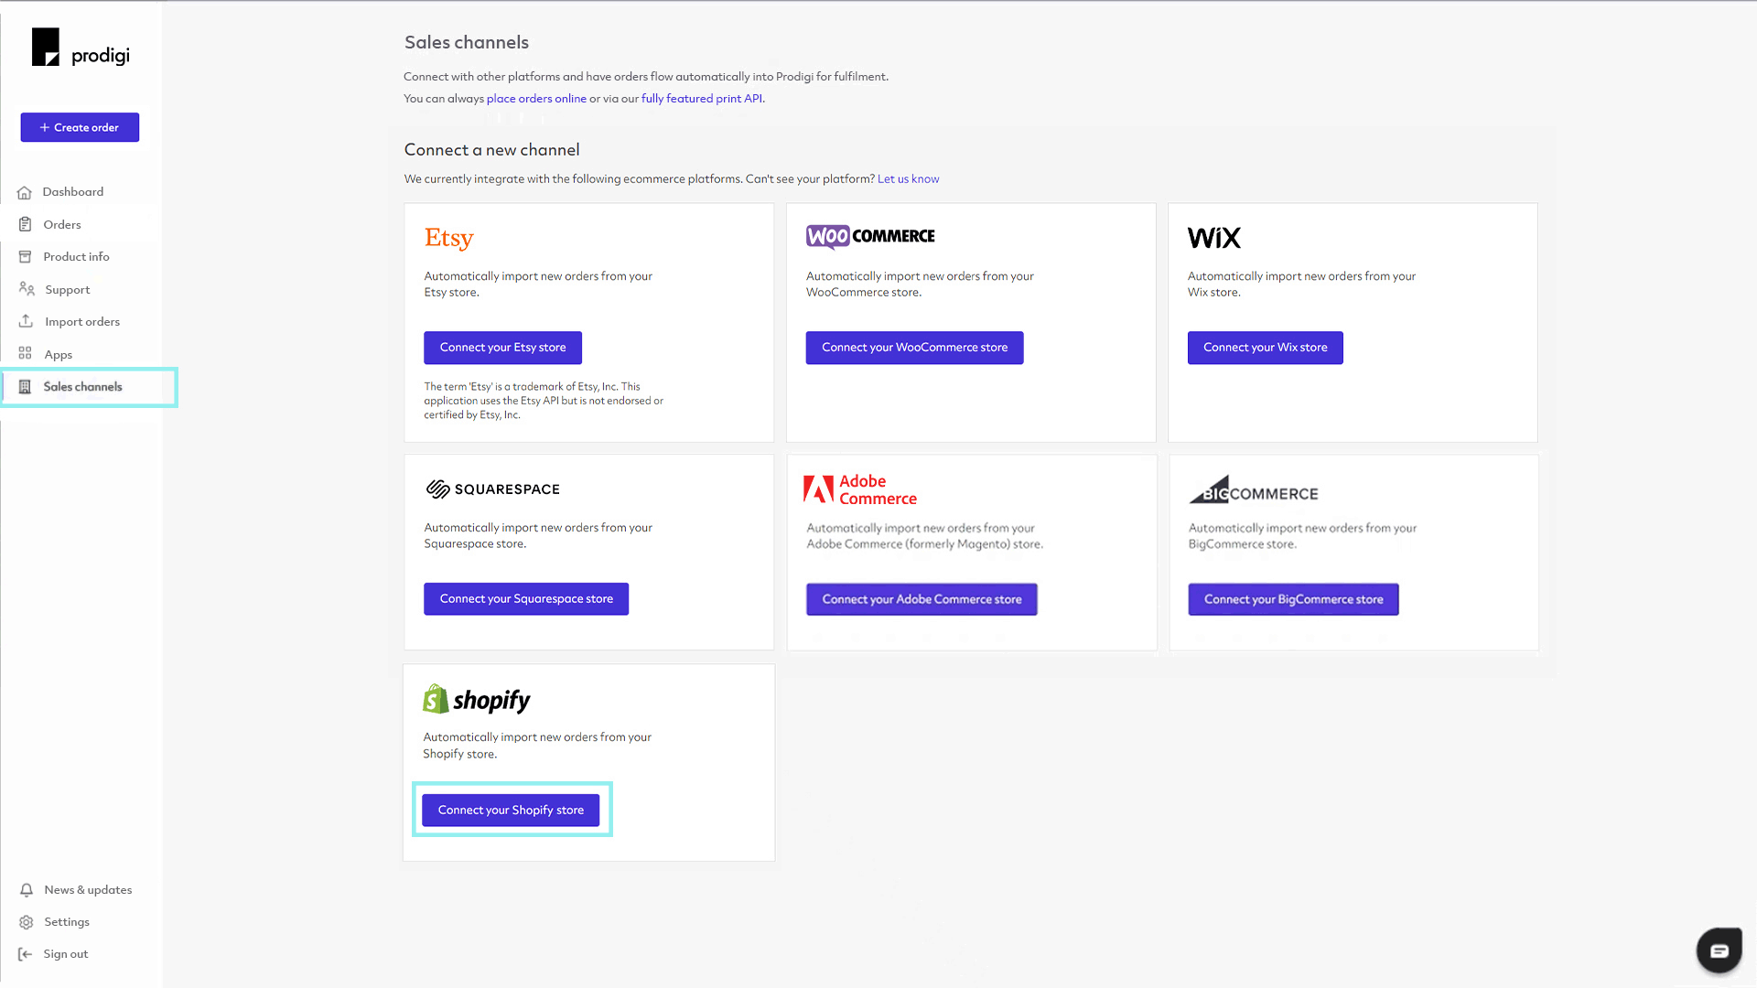Select the Orders sidebar icon

point(61,224)
